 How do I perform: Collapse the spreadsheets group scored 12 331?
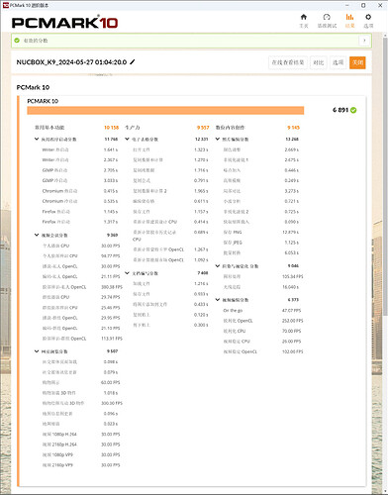[127, 139]
